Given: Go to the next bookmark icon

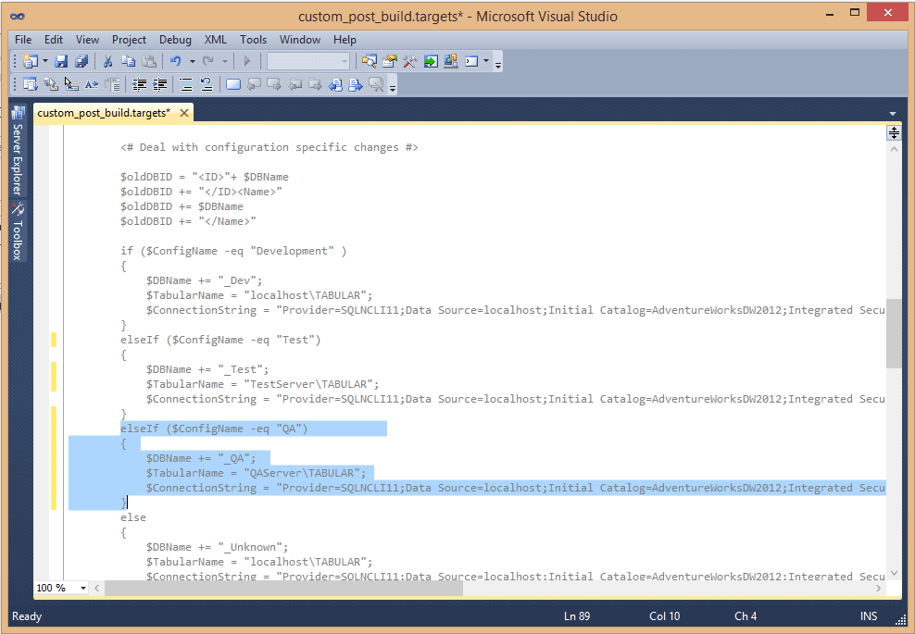Looking at the screenshot, I should [274, 84].
